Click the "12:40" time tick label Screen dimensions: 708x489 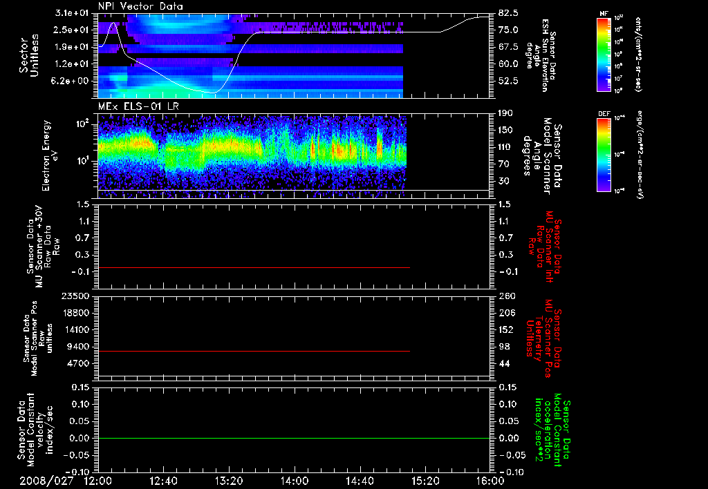click(x=163, y=481)
